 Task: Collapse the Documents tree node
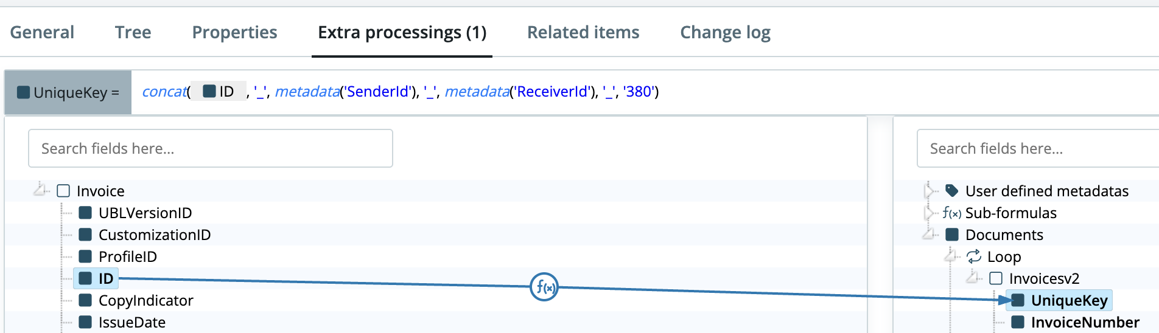(929, 234)
